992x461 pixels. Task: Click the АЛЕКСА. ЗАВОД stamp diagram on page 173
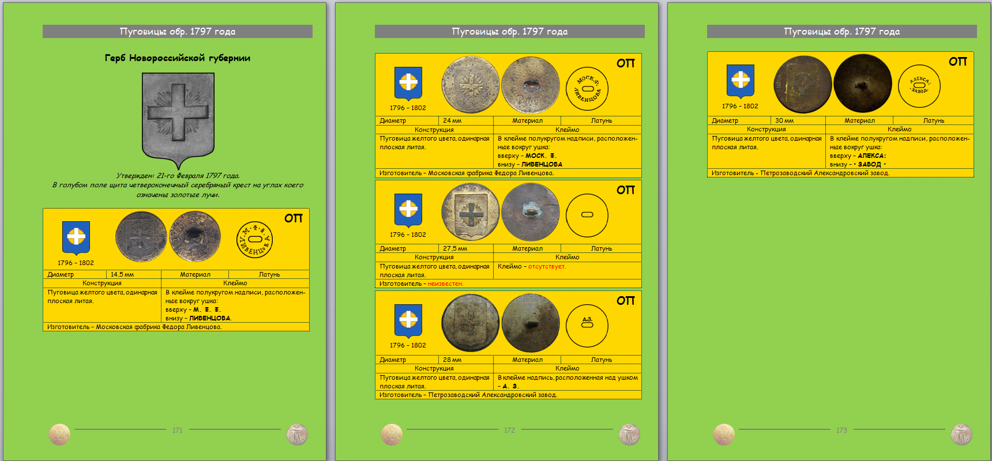(919, 86)
